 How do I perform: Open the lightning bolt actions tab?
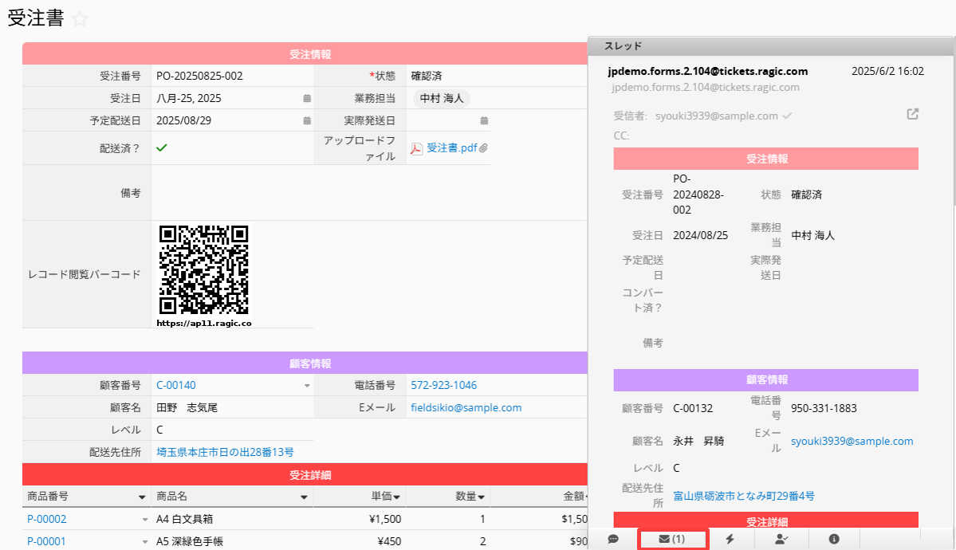730,539
